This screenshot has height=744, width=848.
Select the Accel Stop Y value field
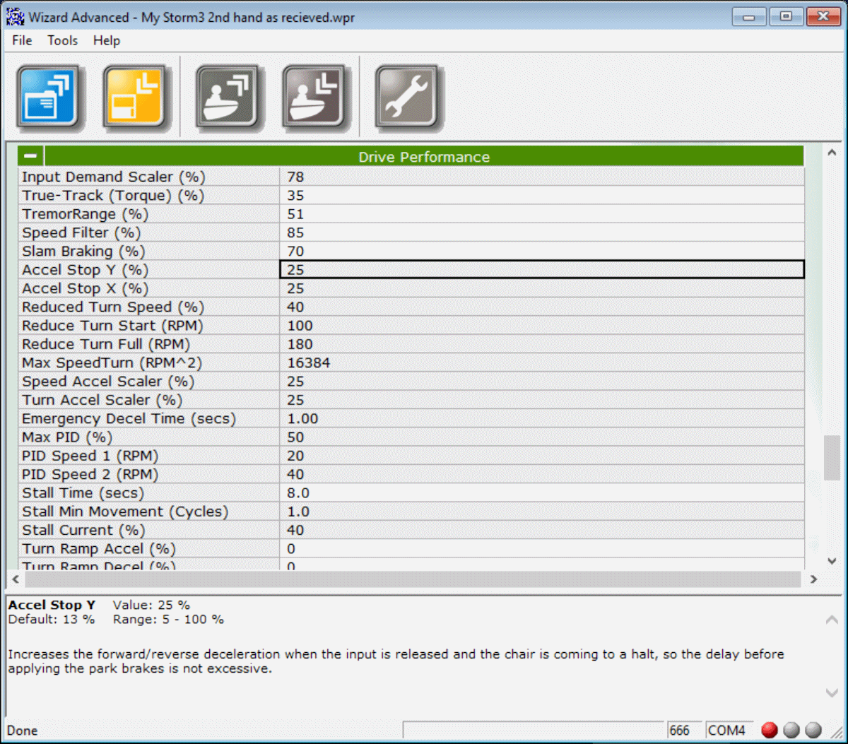click(x=541, y=270)
